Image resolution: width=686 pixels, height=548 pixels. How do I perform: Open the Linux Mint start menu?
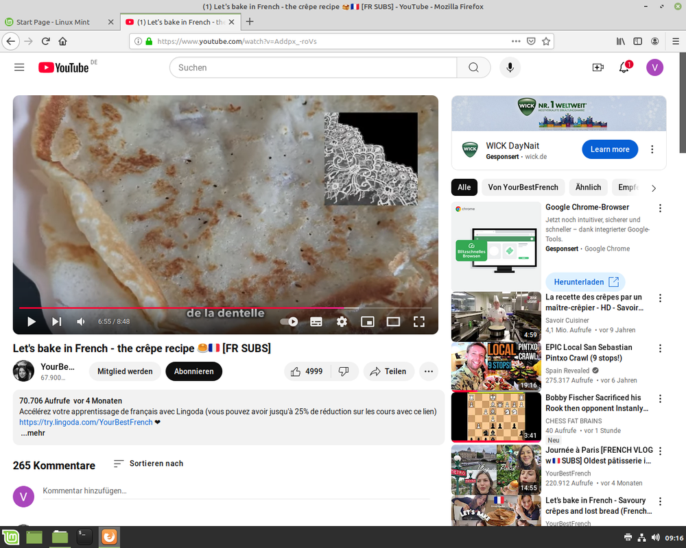click(10, 537)
